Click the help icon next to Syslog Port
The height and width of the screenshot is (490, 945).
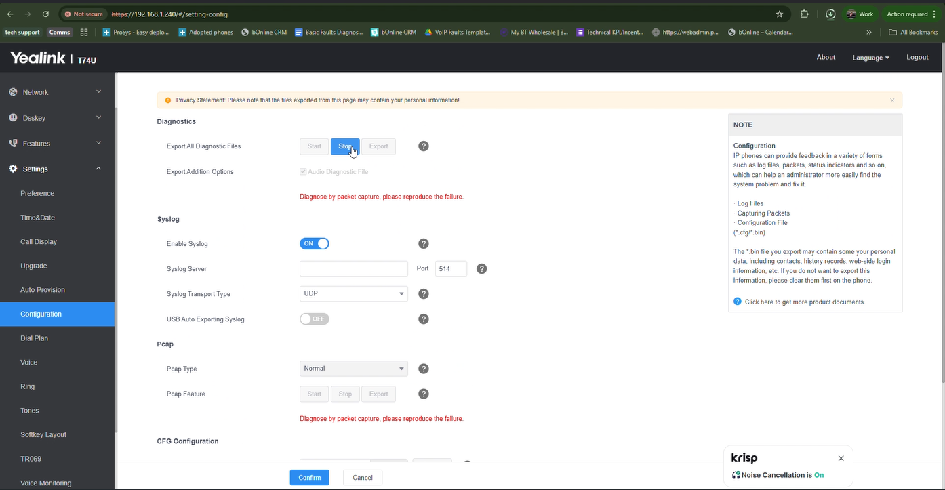482,269
